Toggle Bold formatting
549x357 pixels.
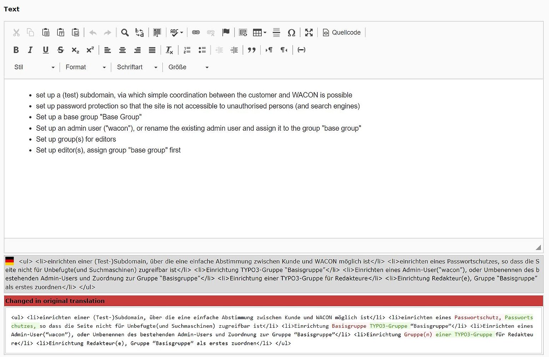[16, 50]
